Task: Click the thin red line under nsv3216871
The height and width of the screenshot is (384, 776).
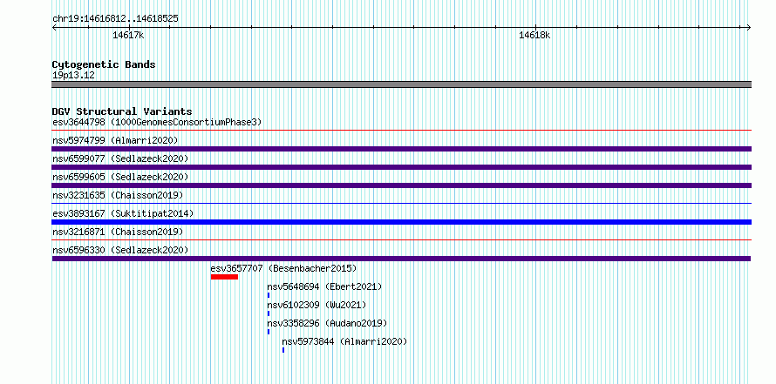Action: [401, 240]
